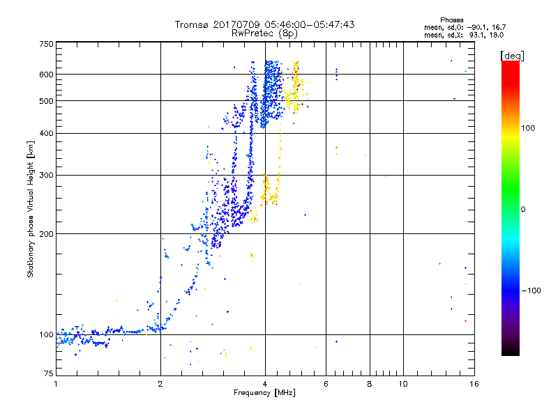
Task: Click the y-axis "300" label
Action: [46, 176]
